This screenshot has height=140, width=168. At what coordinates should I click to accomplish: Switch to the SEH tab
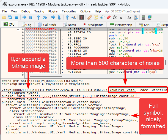144,25
